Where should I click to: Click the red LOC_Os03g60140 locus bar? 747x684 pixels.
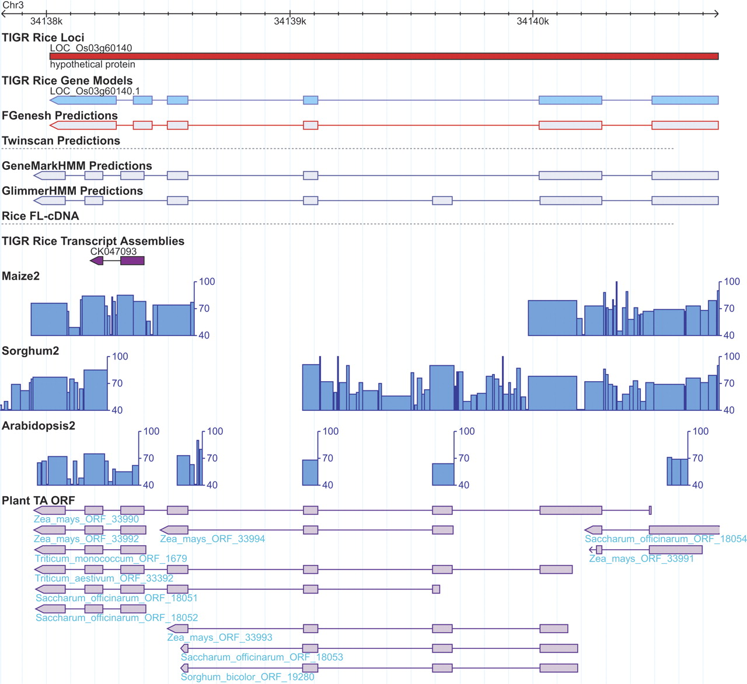pyautogui.click(x=384, y=57)
